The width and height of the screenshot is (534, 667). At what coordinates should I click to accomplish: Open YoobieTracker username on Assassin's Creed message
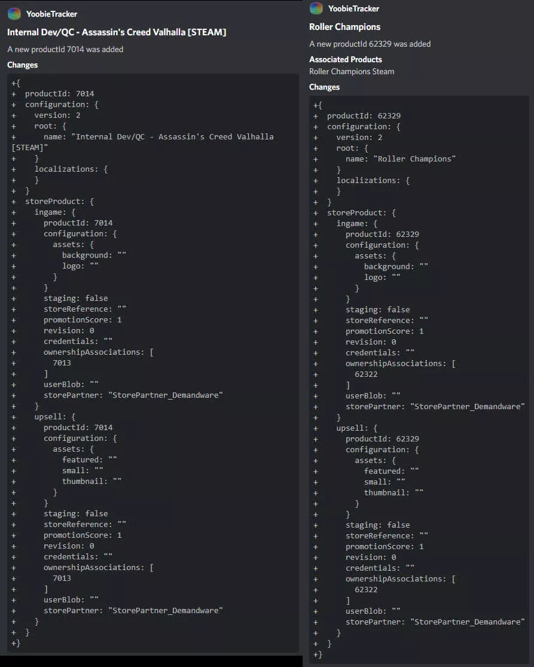coord(51,14)
